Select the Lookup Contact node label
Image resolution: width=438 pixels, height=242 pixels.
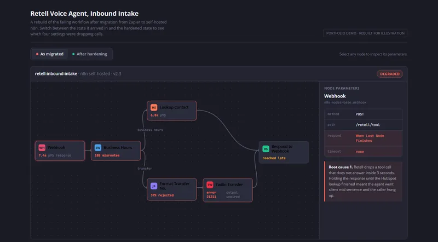point(174,107)
